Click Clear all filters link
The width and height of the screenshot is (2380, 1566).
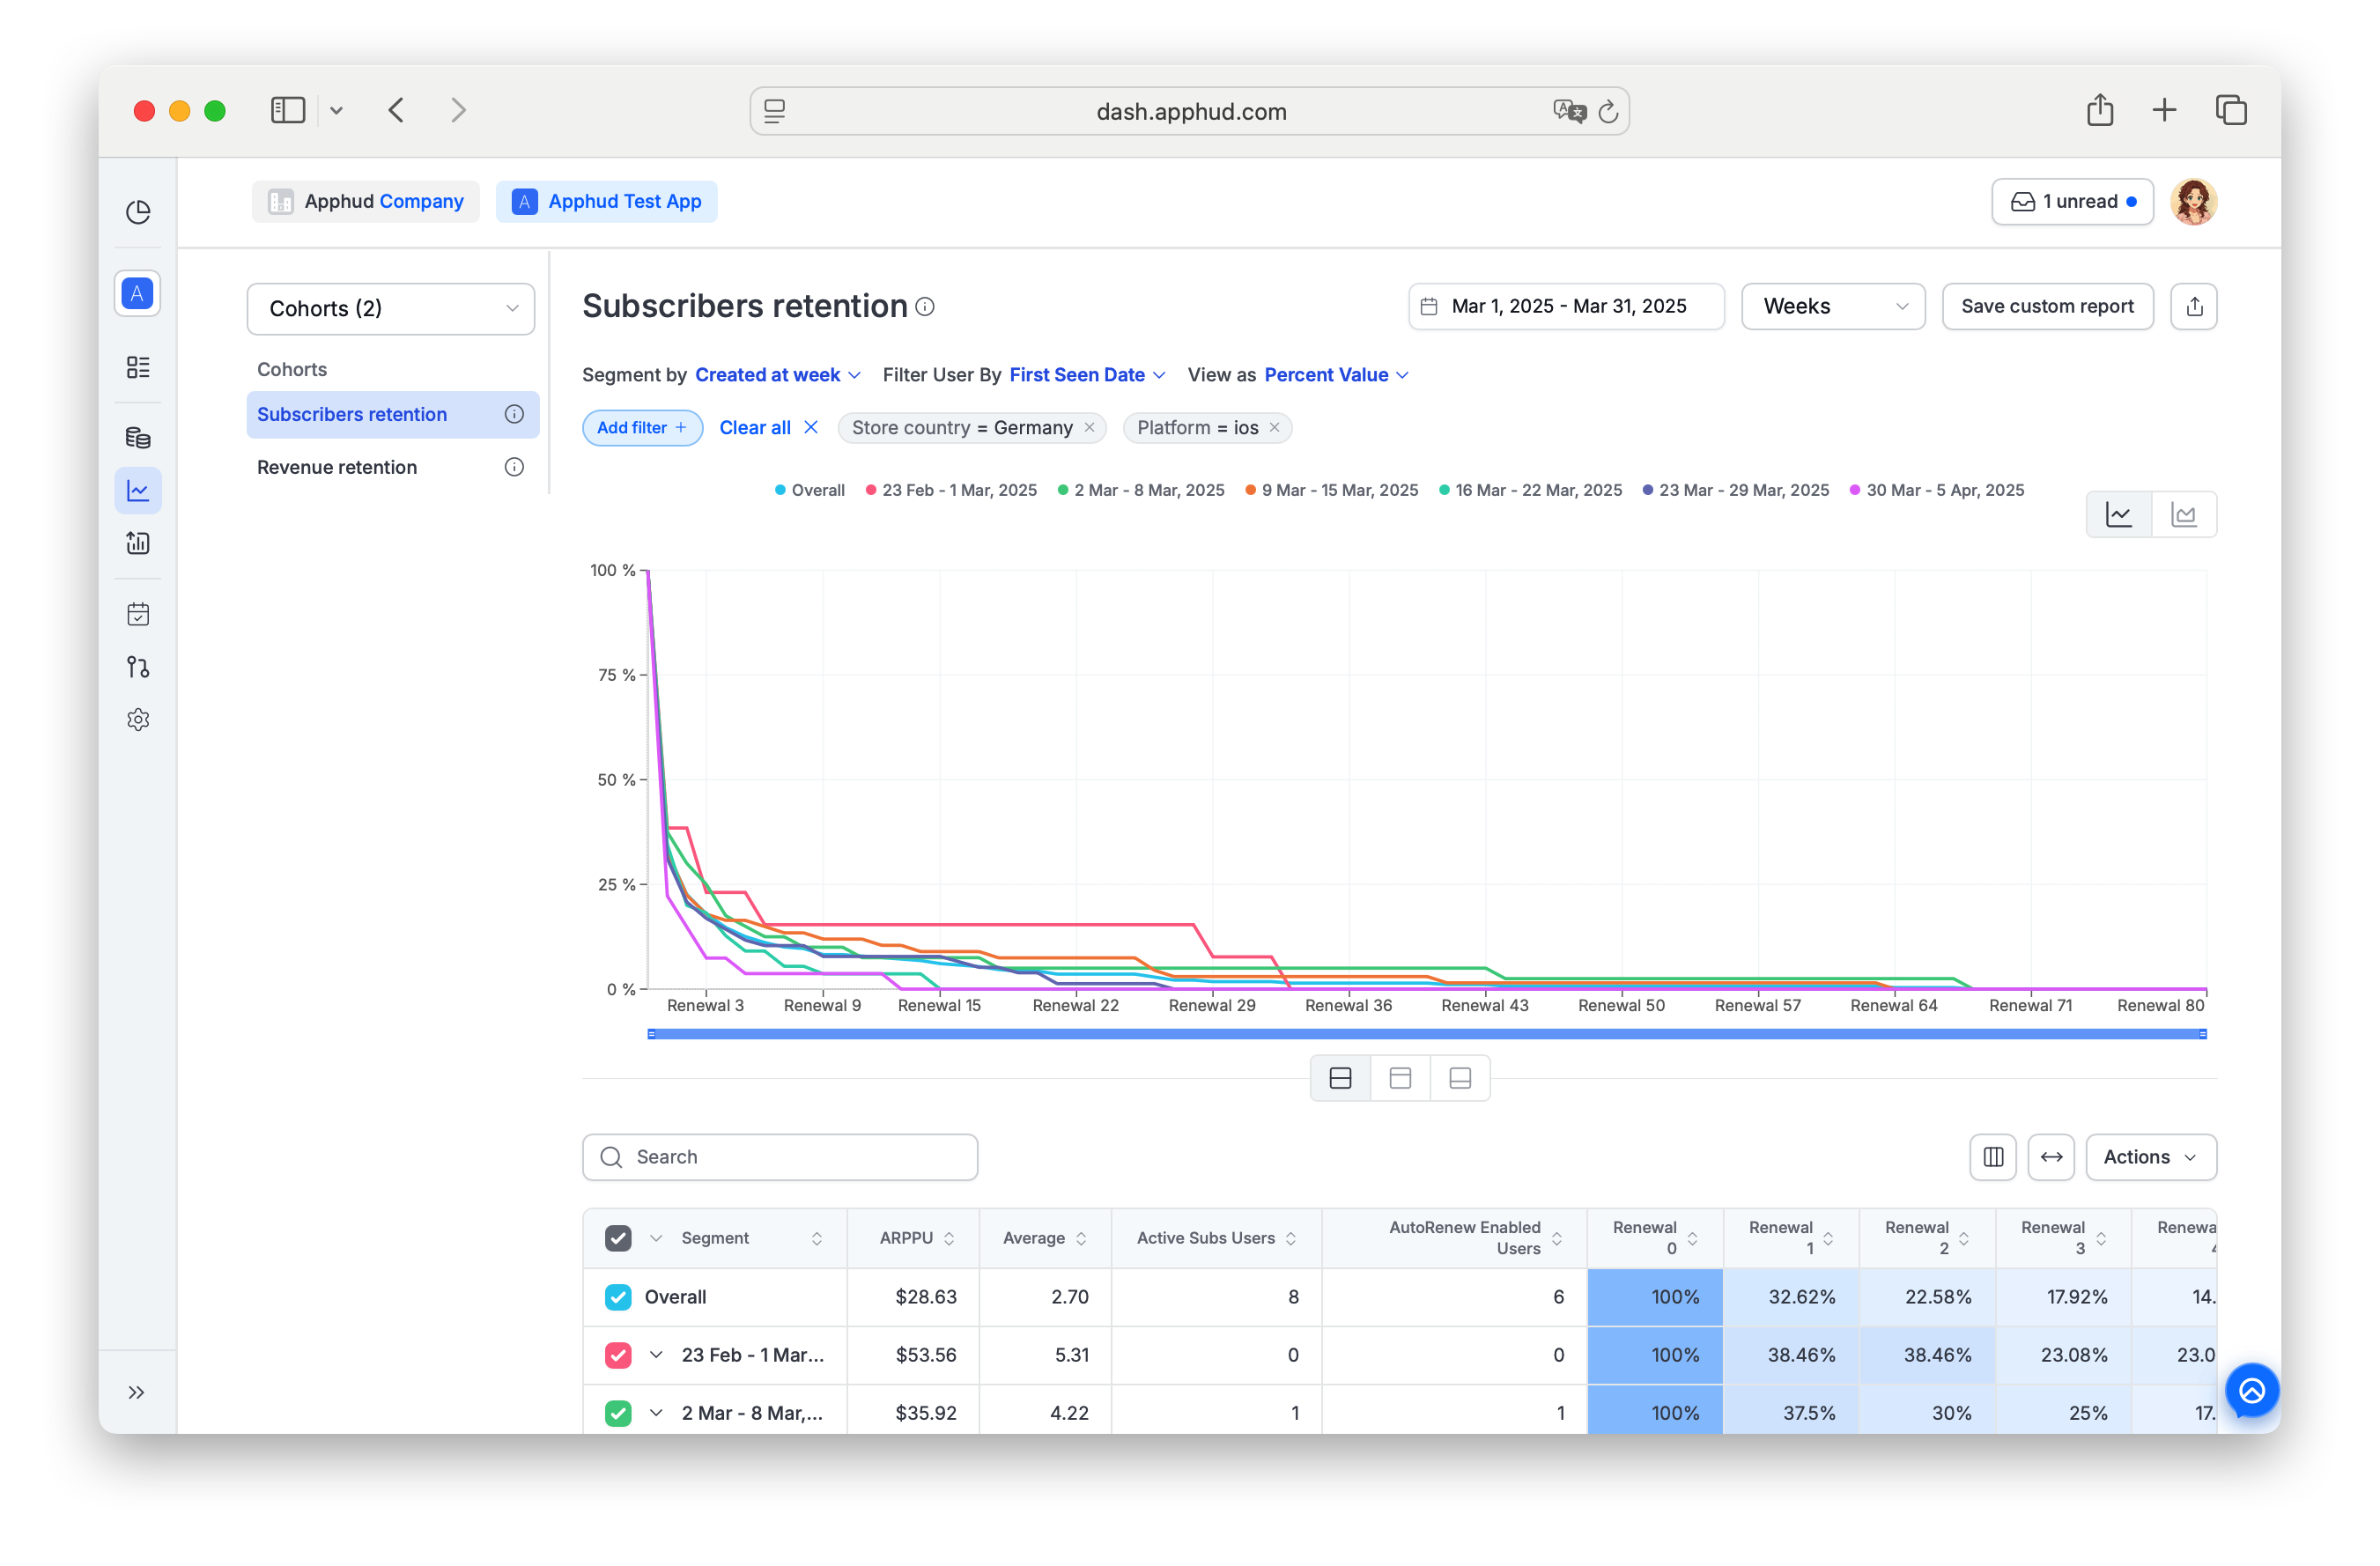(x=768, y=428)
